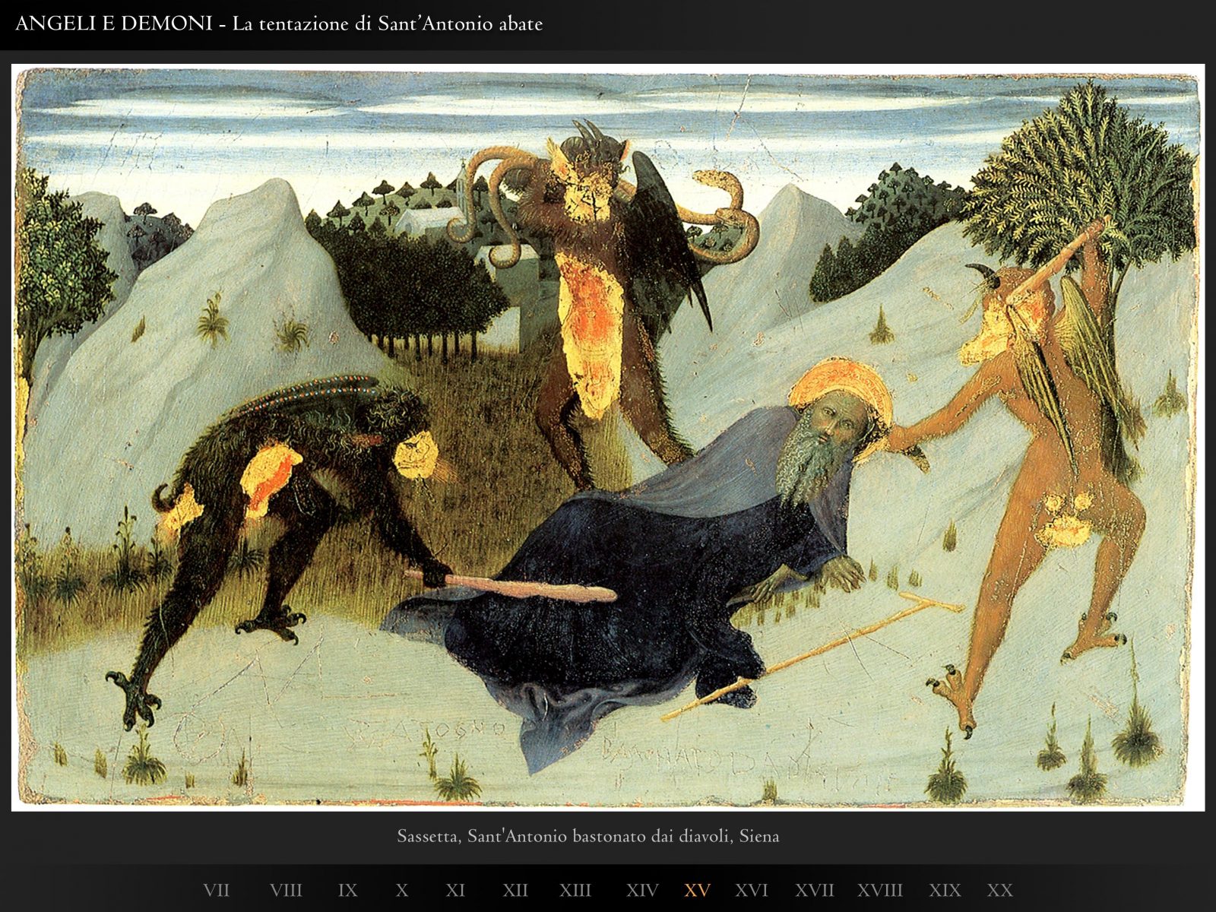Viewport: 1216px width, 912px height.
Task: Switch to century XIV
Action: pyautogui.click(x=642, y=890)
